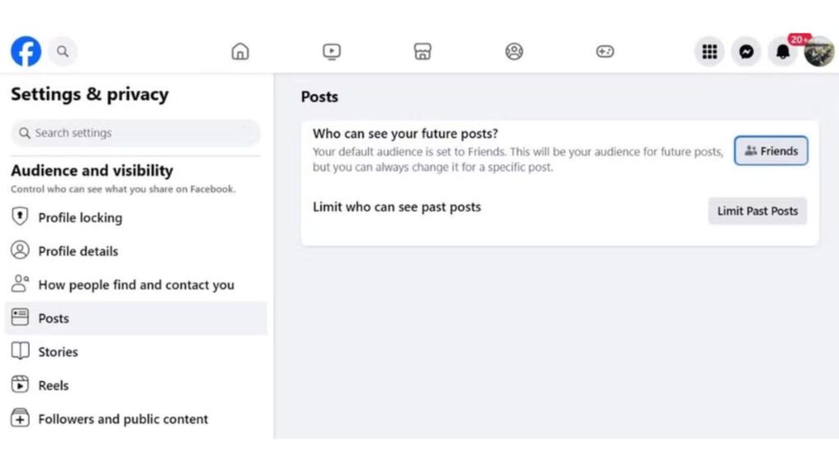
Task: Select the Reels settings section
Action: tap(54, 385)
